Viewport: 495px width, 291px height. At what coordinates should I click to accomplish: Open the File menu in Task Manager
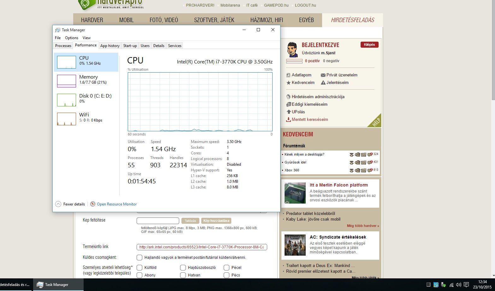[58, 38]
